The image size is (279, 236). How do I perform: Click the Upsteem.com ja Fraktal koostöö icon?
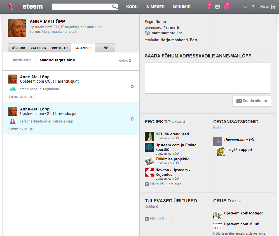pos(149,147)
